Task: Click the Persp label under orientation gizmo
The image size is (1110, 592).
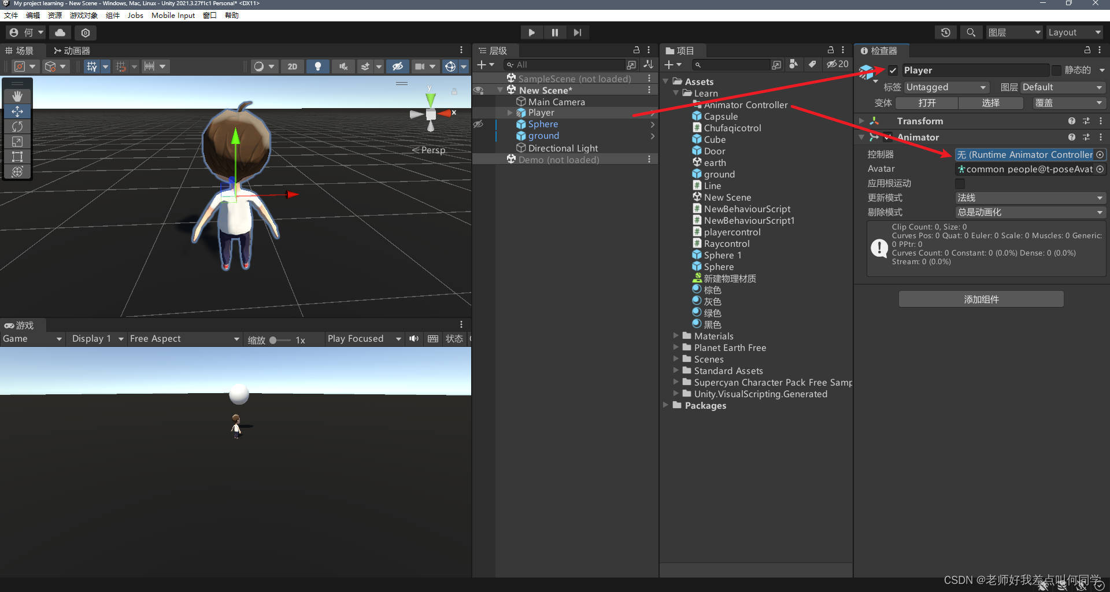Action: pyautogui.click(x=432, y=150)
